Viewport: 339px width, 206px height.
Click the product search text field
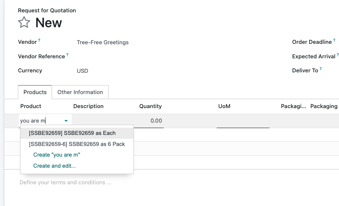pyautogui.click(x=41, y=121)
